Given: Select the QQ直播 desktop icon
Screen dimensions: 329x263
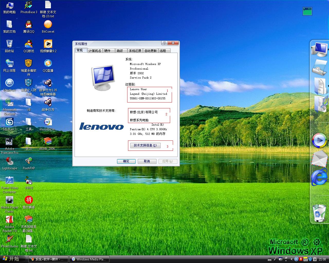Looking at the screenshot, I should (48, 66).
